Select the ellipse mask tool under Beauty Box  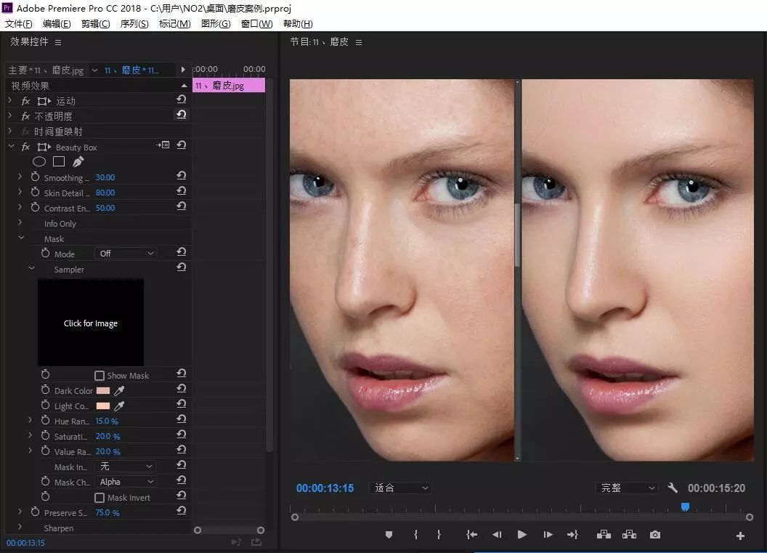(x=39, y=161)
